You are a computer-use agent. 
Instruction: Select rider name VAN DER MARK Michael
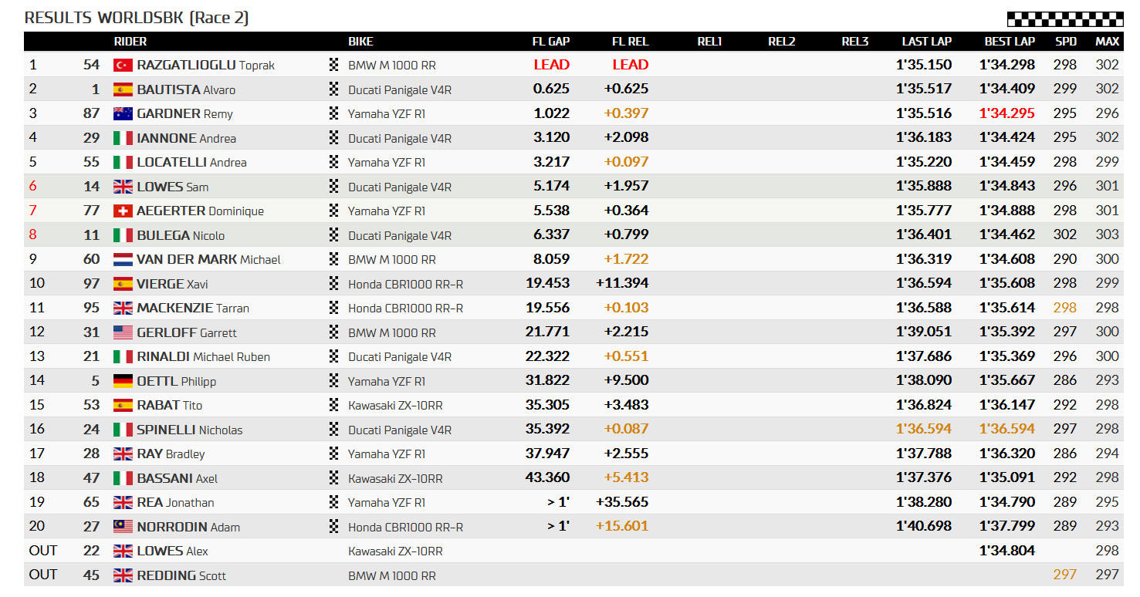point(208,260)
